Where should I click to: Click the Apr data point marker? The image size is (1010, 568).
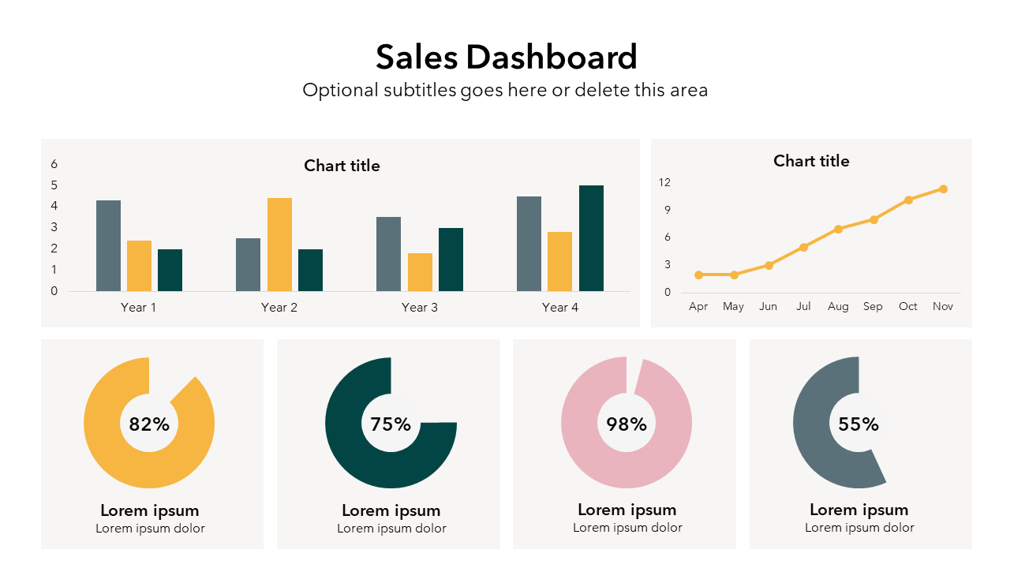coord(698,275)
